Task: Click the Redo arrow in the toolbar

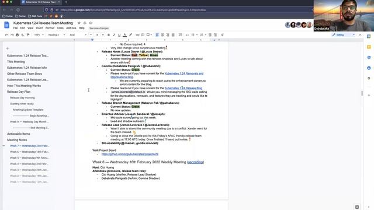Action: [x=12, y=35]
